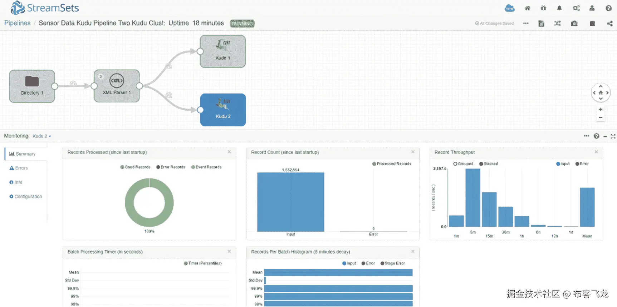Click the auto-arrange shuffle icon
Image resolution: width=617 pixels, height=307 pixels.
pos(557,24)
